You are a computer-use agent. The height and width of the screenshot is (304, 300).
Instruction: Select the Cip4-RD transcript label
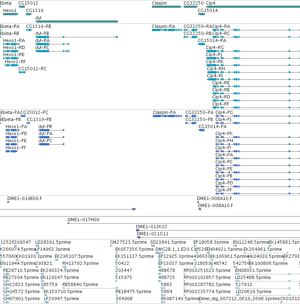pos(221,97)
